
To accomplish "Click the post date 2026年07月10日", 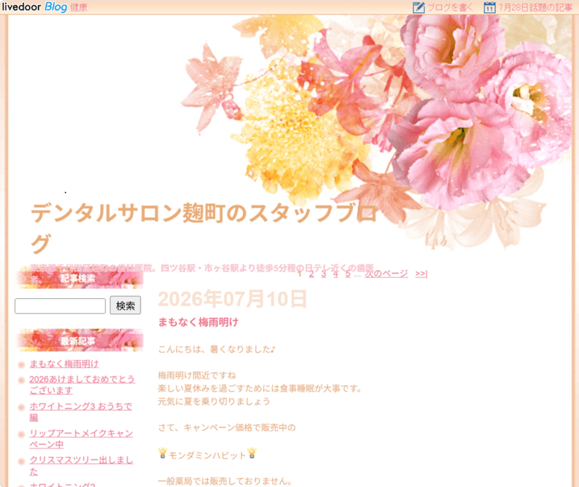I will pos(232,299).
